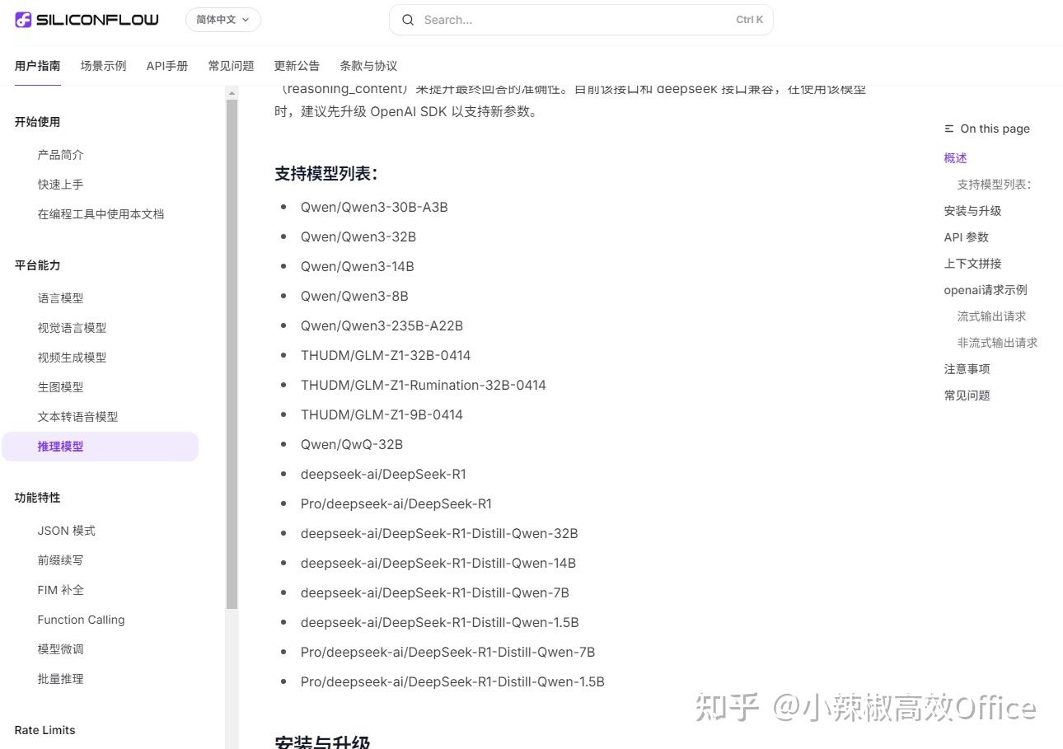Screen dimensions: 1063x749
Task: Open the 更新公告 section
Action: point(297,65)
